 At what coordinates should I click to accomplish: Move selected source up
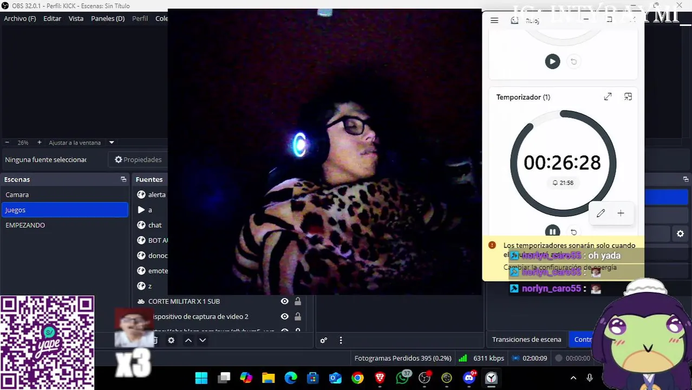pyautogui.click(x=188, y=340)
